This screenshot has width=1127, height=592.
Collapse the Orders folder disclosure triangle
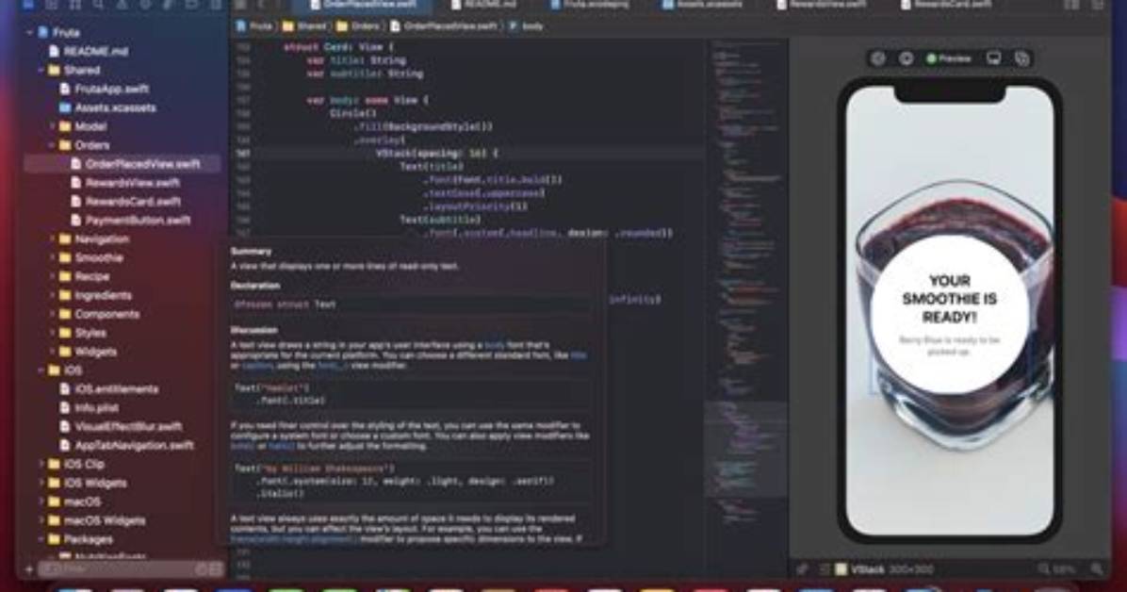[x=53, y=145]
